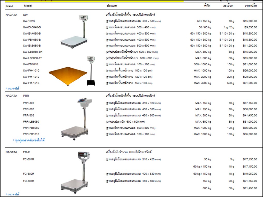Click the FC-R series heading
The image size is (263, 197).
coord(26,152)
